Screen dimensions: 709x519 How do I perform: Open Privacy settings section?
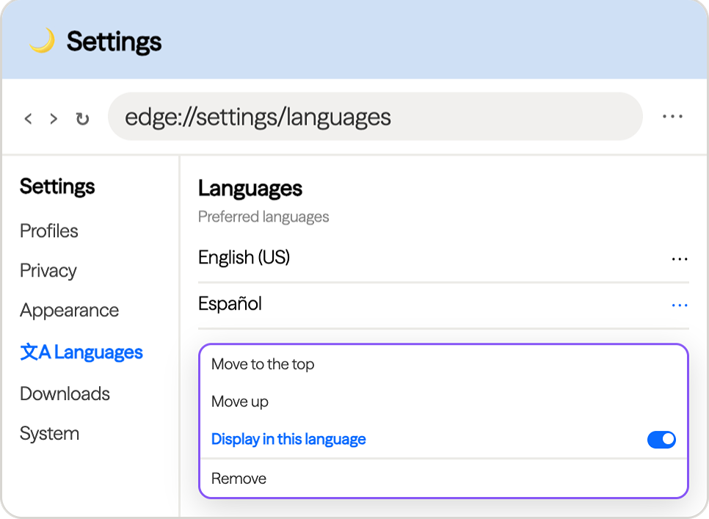[x=48, y=271]
